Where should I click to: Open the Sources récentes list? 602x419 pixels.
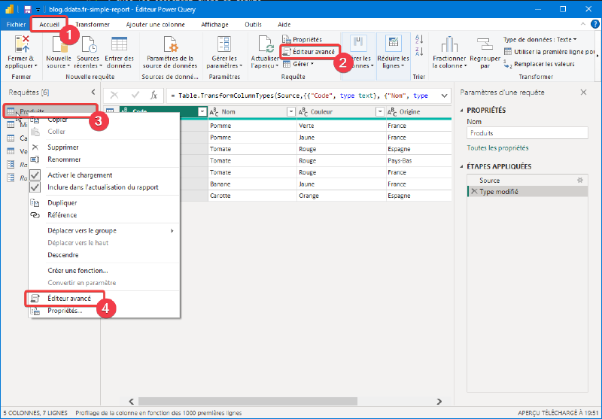pyautogui.click(x=88, y=53)
